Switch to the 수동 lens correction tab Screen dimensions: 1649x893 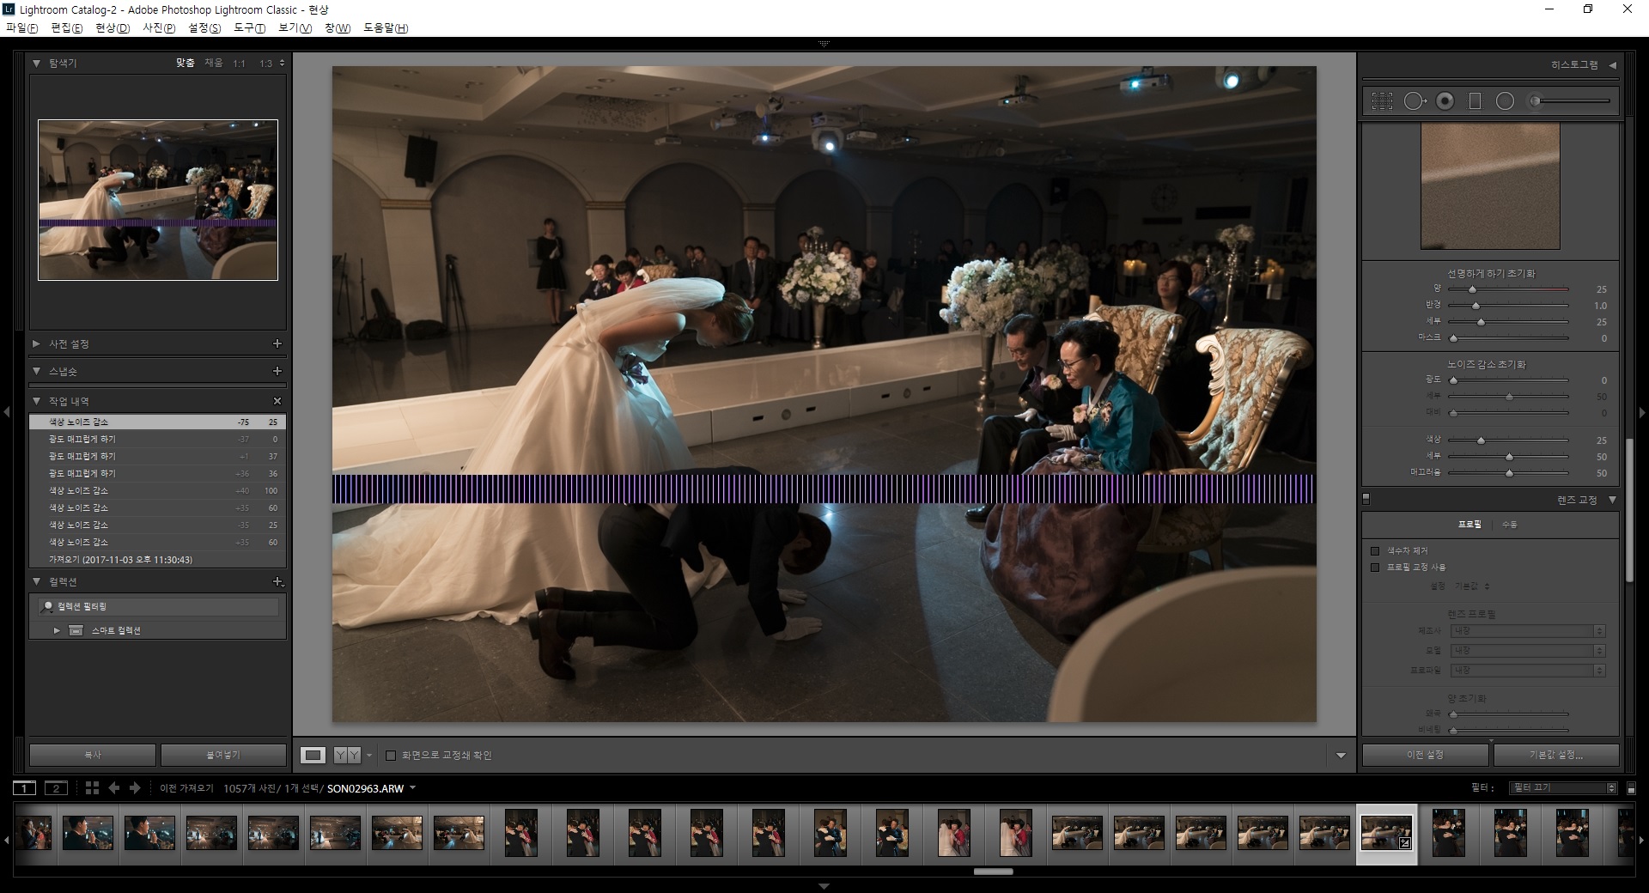[1509, 524]
